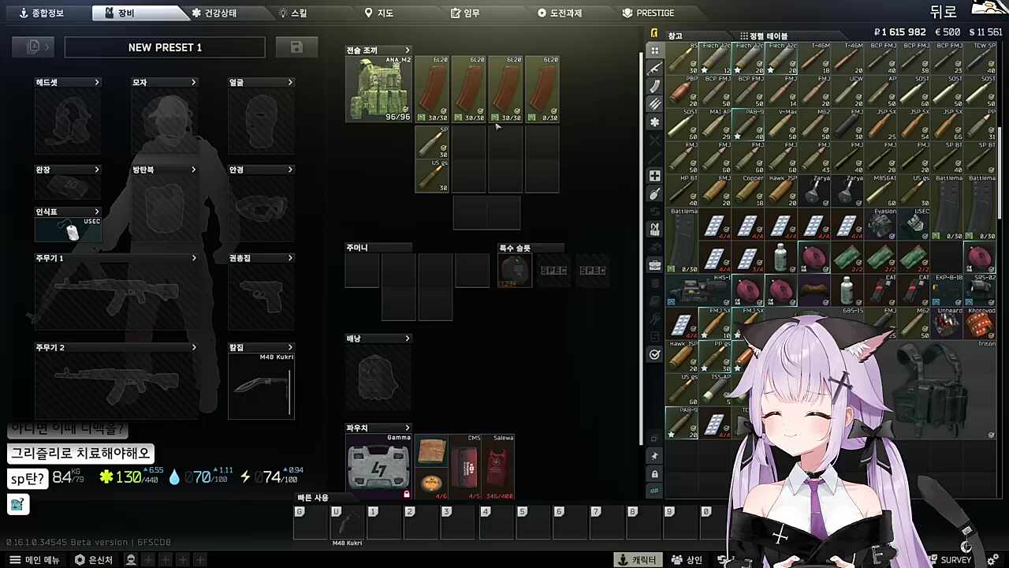The height and width of the screenshot is (568, 1009).
Task: Toggle the checkmark filter in stash sidebar
Action: tap(654, 355)
